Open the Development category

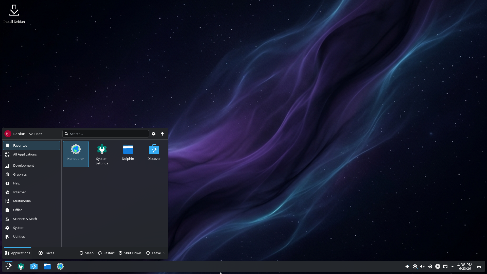[x=32, y=165]
